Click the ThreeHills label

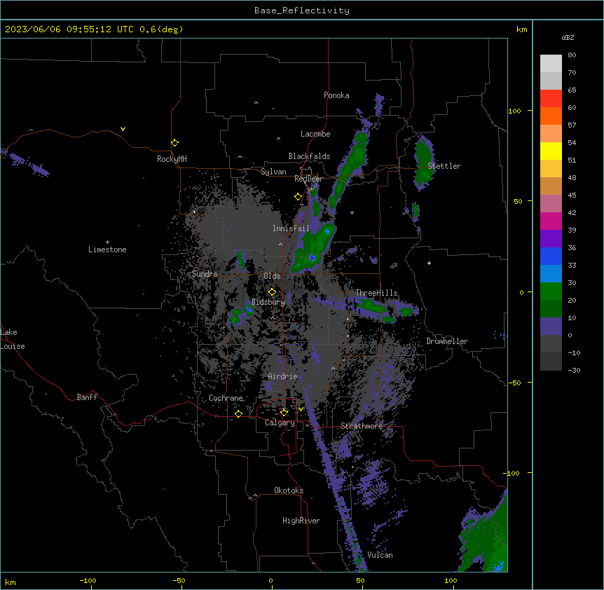(x=376, y=293)
